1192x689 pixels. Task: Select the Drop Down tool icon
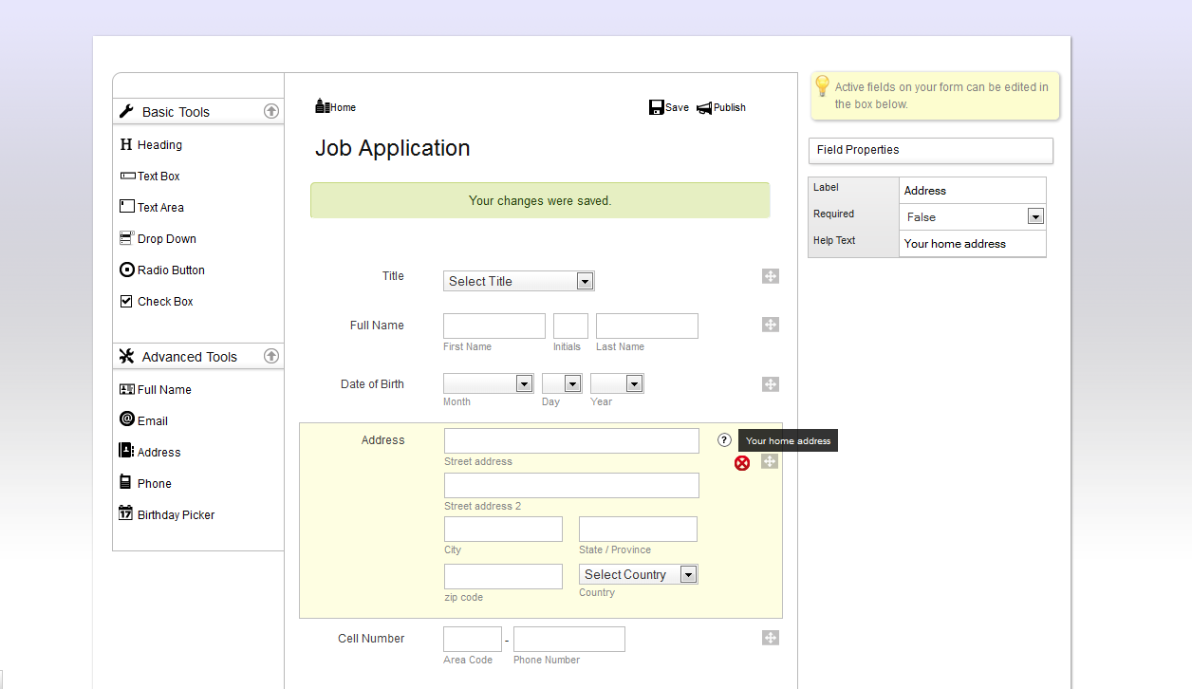tap(127, 238)
